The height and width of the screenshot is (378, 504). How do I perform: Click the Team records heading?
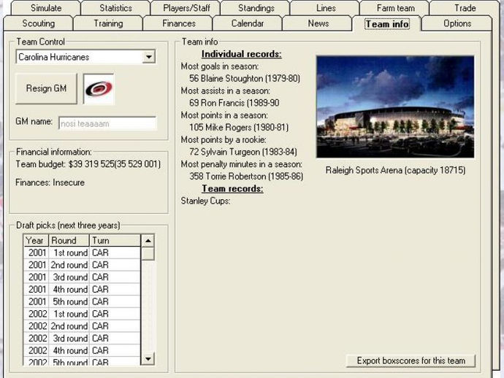(232, 188)
